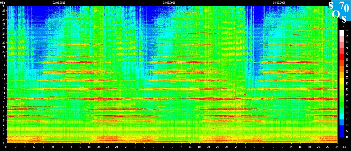Click the час time axis label

tap(344, 147)
